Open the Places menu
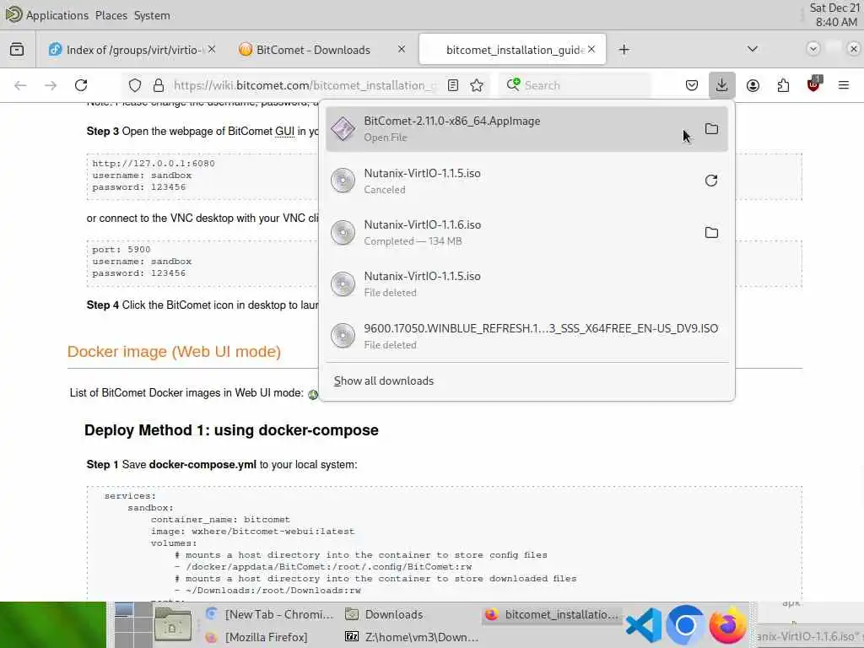Viewport: 864px width, 648px height. [x=111, y=15]
